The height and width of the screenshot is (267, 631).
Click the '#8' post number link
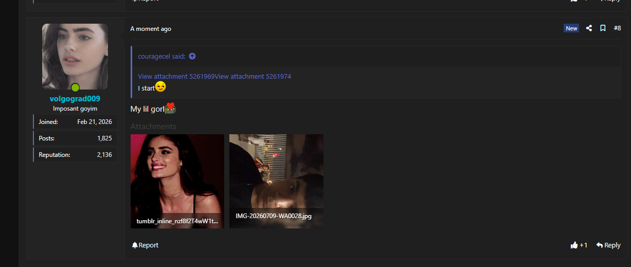pos(617,28)
